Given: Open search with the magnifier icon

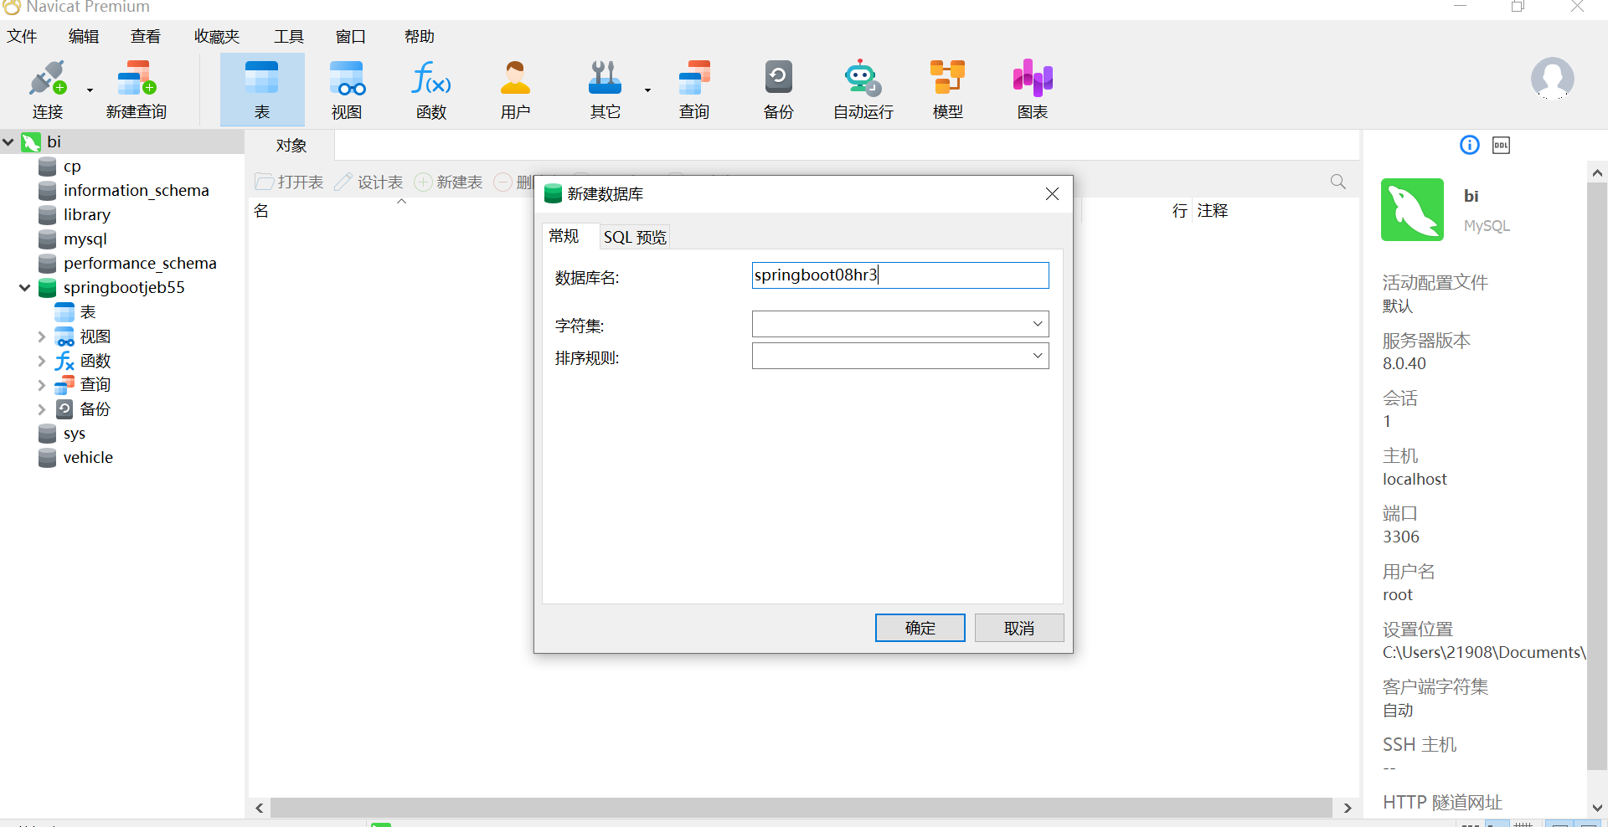Looking at the screenshot, I should (1337, 181).
